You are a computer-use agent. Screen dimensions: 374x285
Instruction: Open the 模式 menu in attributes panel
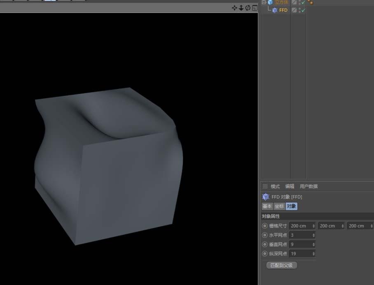(x=275, y=186)
